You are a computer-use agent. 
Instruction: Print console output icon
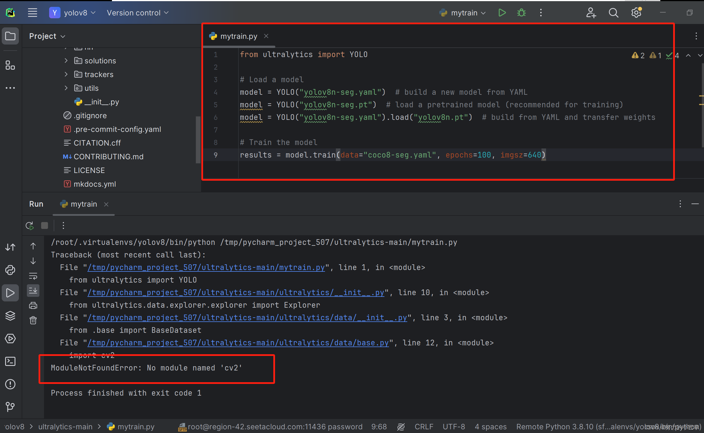pyautogui.click(x=33, y=306)
